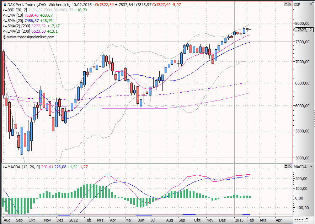Open the XXP dropdown arrow
The image size is (315, 224).
pyautogui.click(x=311, y=4)
